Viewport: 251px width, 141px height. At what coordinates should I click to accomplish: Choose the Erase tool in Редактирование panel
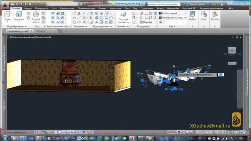(91, 22)
